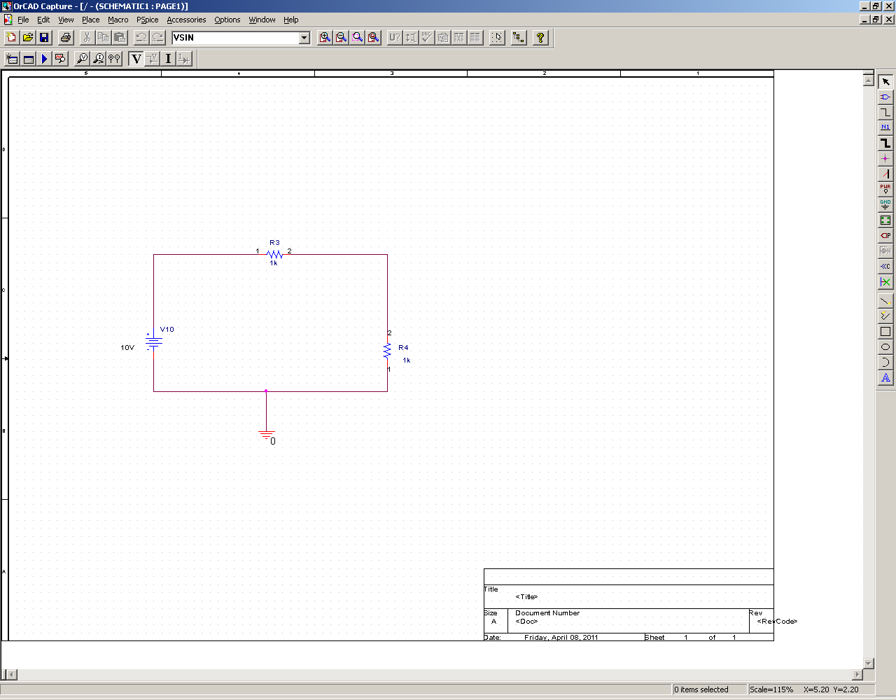Open the Macro menu

(118, 20)
